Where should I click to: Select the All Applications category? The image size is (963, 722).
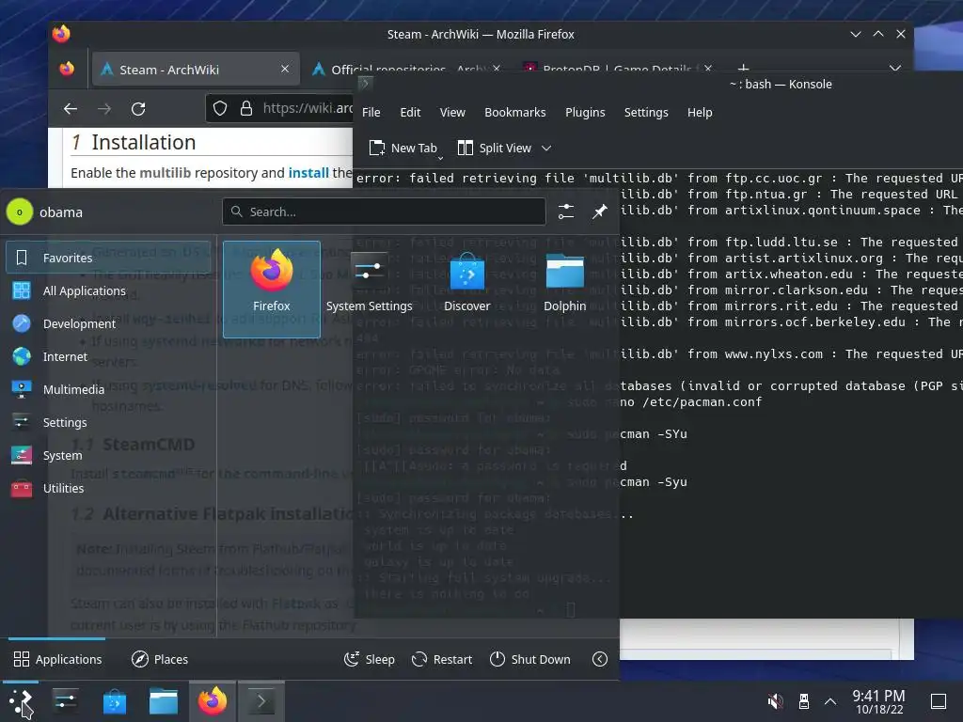click(108, 291)
